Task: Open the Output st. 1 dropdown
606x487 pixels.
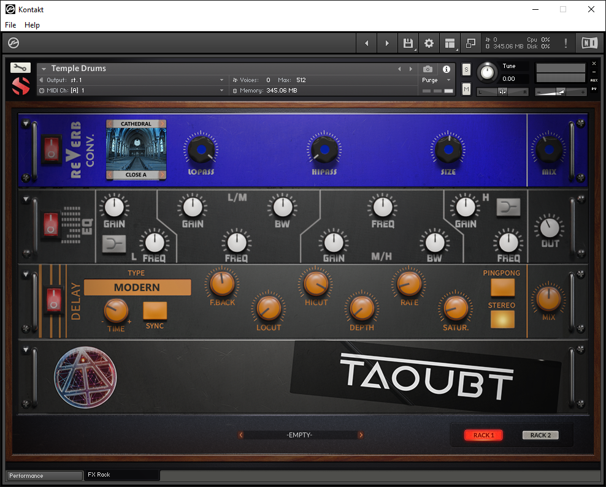Action: point(131,80)
